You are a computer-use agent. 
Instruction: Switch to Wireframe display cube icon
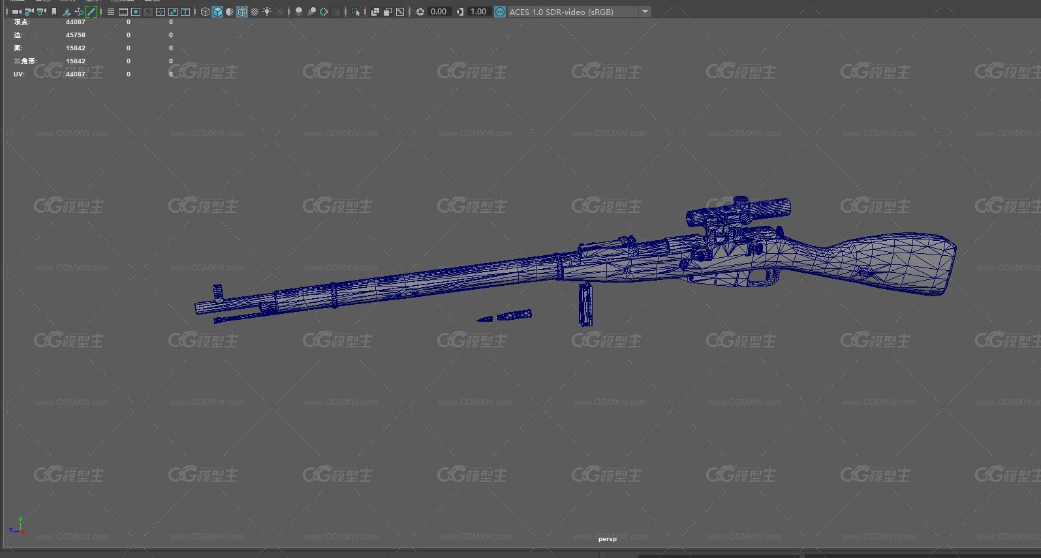coord(205,12)
